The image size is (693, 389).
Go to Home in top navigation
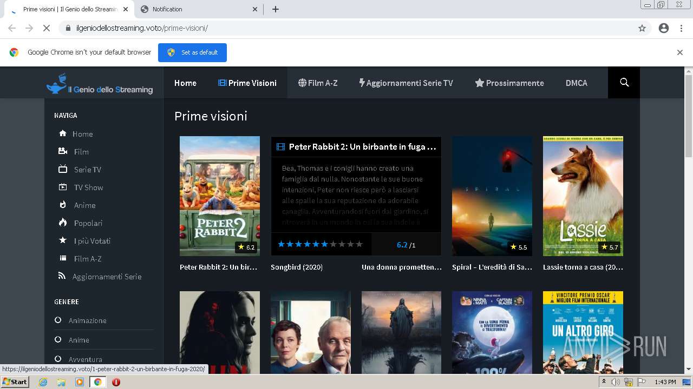point(185,83)
